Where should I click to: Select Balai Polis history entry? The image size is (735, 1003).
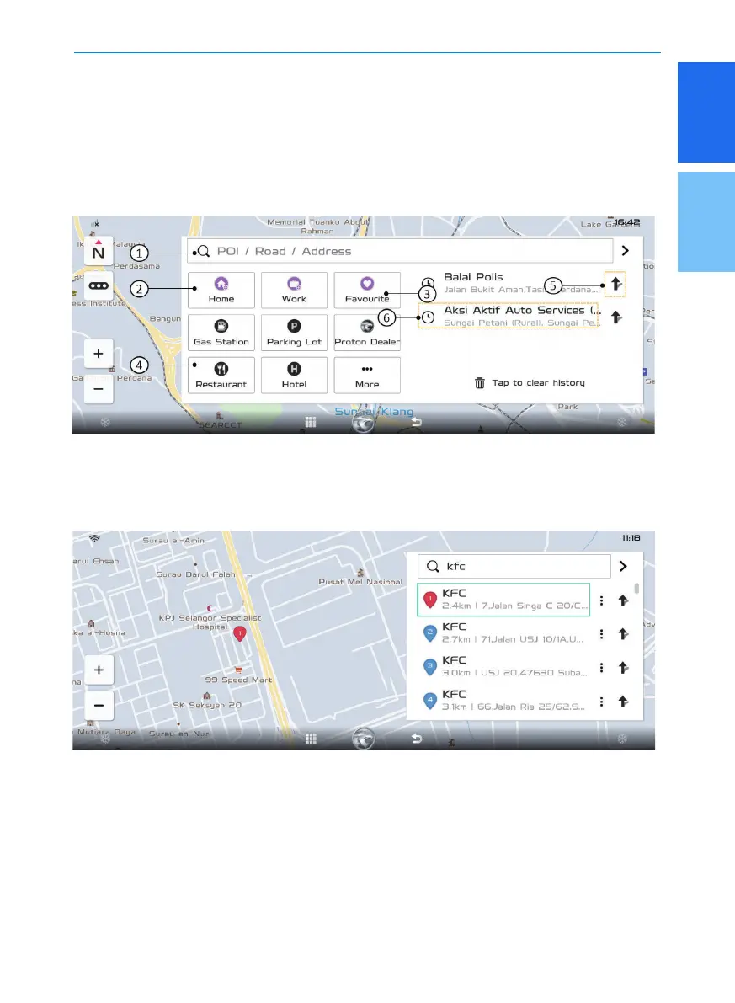510,283
